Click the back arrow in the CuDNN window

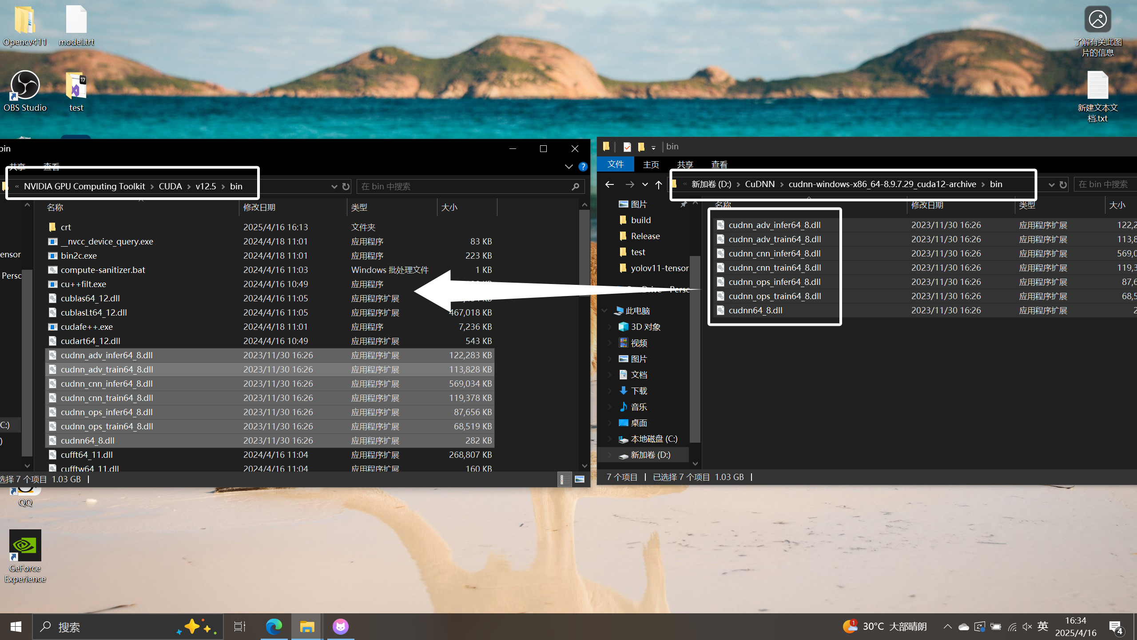pyautogui.click(x=609, y=184)
